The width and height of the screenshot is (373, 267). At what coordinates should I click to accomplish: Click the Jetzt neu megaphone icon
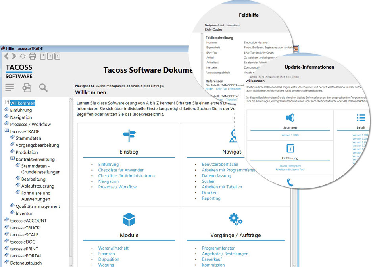290,118
